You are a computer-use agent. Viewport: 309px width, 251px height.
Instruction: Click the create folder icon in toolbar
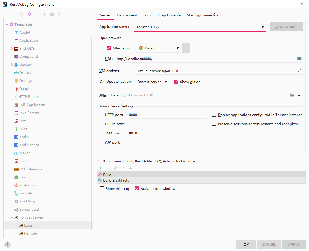coord(52,14)
